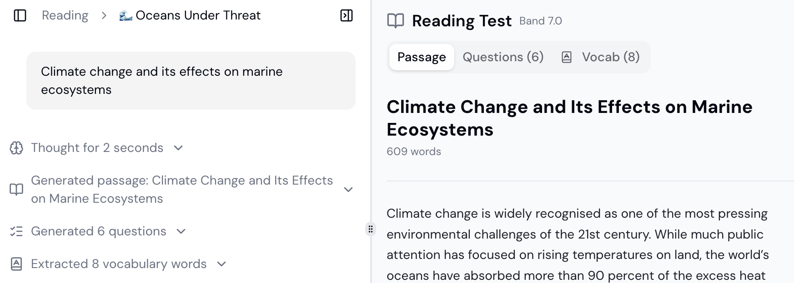Collapse the right panel using the top-right panel icon
This screenshot has width=794, height=283.
pos(347,15)
